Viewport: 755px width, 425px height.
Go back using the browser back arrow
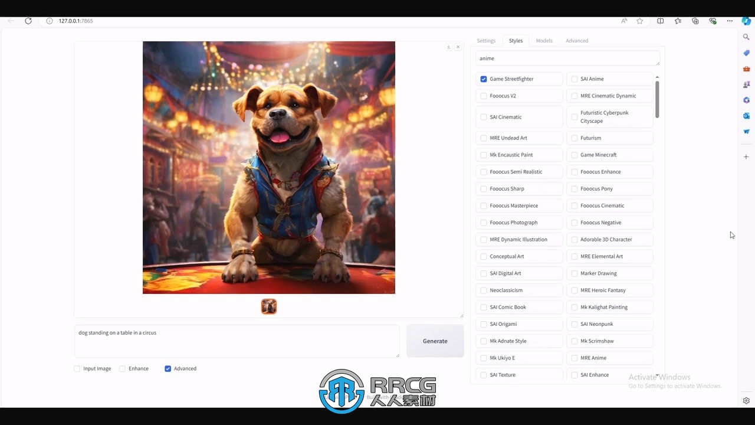coord(11,21)
